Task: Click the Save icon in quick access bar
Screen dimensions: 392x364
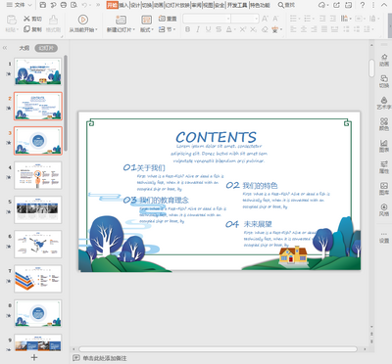Action: pyautogui.click(x=42, y=5)
